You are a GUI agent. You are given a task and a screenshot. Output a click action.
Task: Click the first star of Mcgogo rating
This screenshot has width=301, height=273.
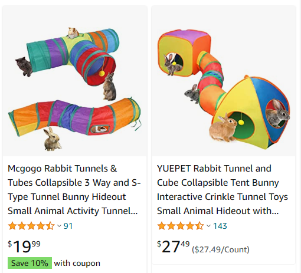pos(12,226)
